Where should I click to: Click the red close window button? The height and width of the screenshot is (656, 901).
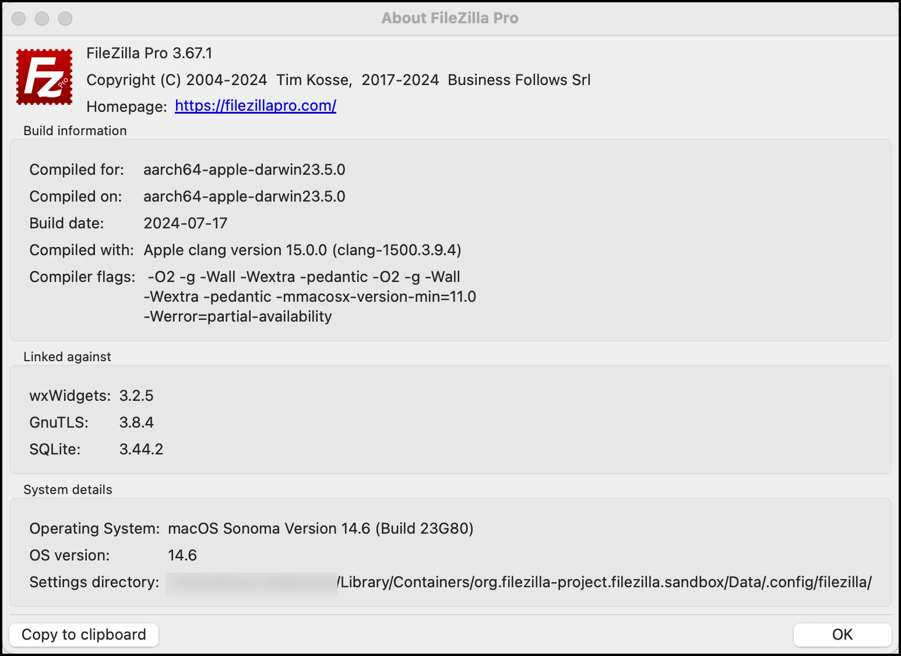click(x=19, y=19)
